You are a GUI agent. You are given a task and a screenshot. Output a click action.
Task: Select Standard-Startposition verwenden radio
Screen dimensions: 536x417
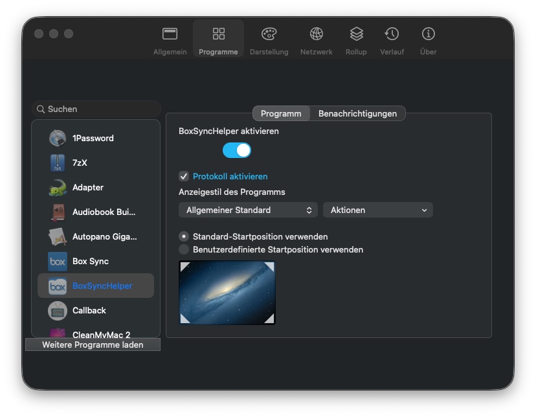coord(184,236)
